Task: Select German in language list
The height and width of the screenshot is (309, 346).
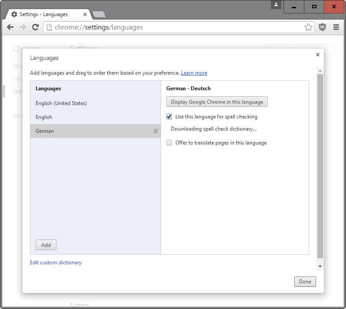Action: tap(96, 131)
